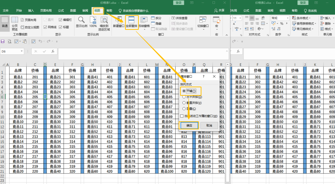
Task: Expand Switch Windows (切换窗口) dropdown
Action: (203, 29)
